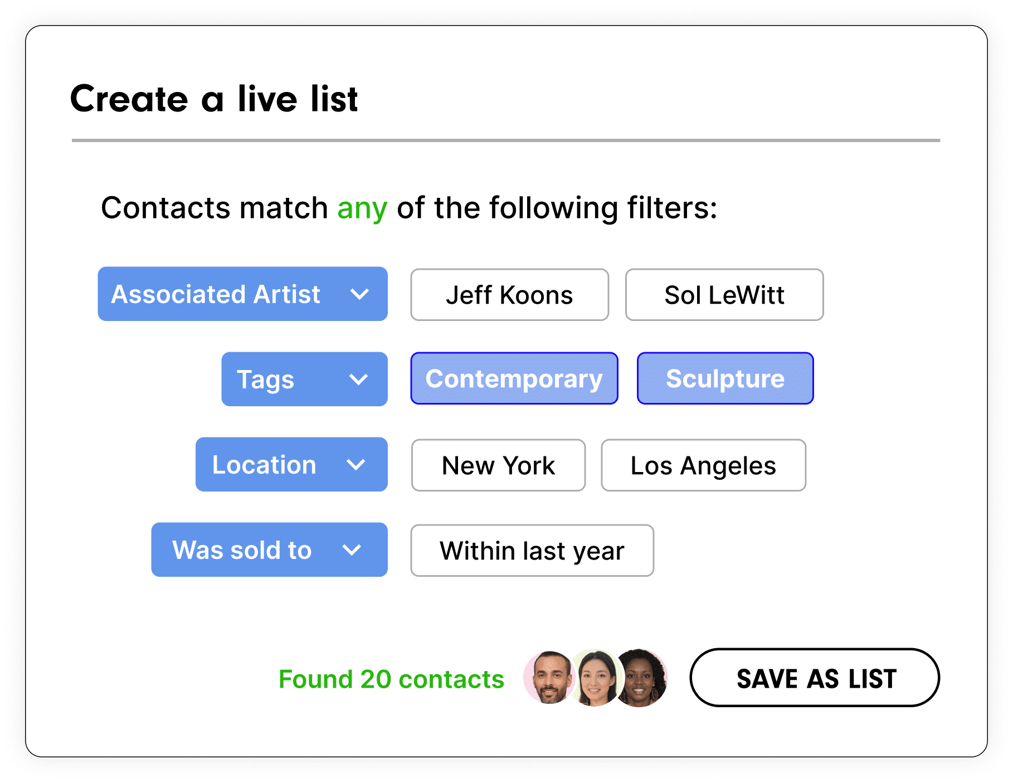Expand the Tags filter dropdown
This screenshot has width=1013, height=783.
(x=304, y=380)
